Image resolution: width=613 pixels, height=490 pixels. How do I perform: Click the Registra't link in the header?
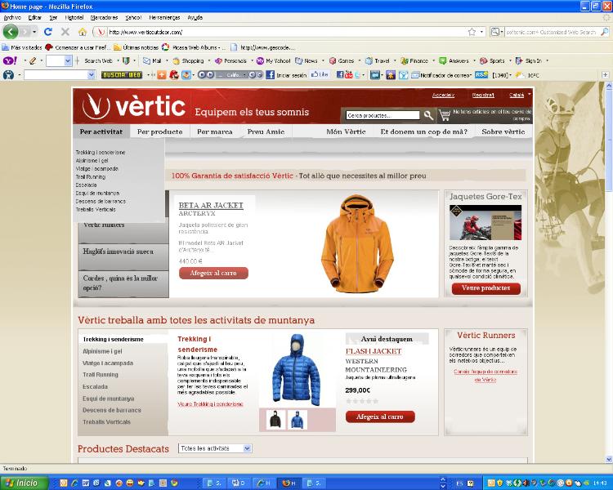[483, 95]
